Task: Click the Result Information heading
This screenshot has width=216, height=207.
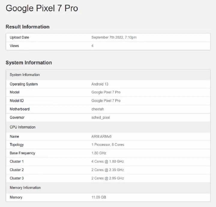Action: click(x=28, y=27)
